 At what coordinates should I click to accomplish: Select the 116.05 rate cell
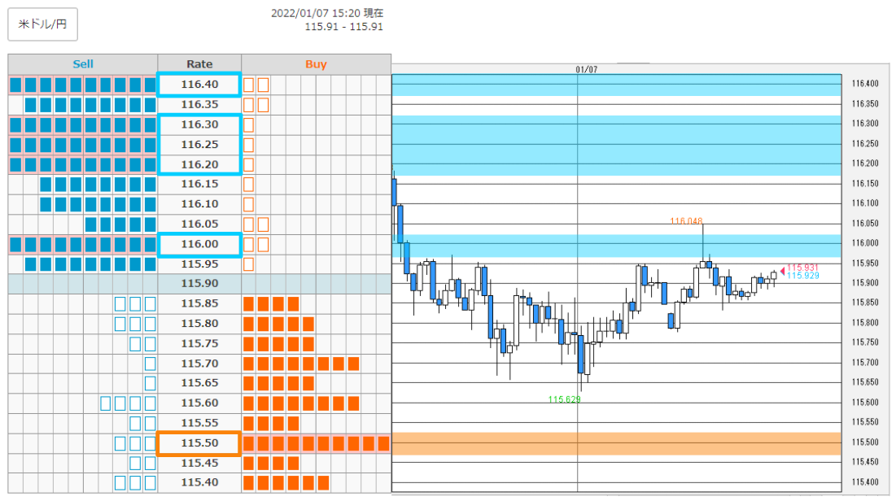(x=199, y=224)
